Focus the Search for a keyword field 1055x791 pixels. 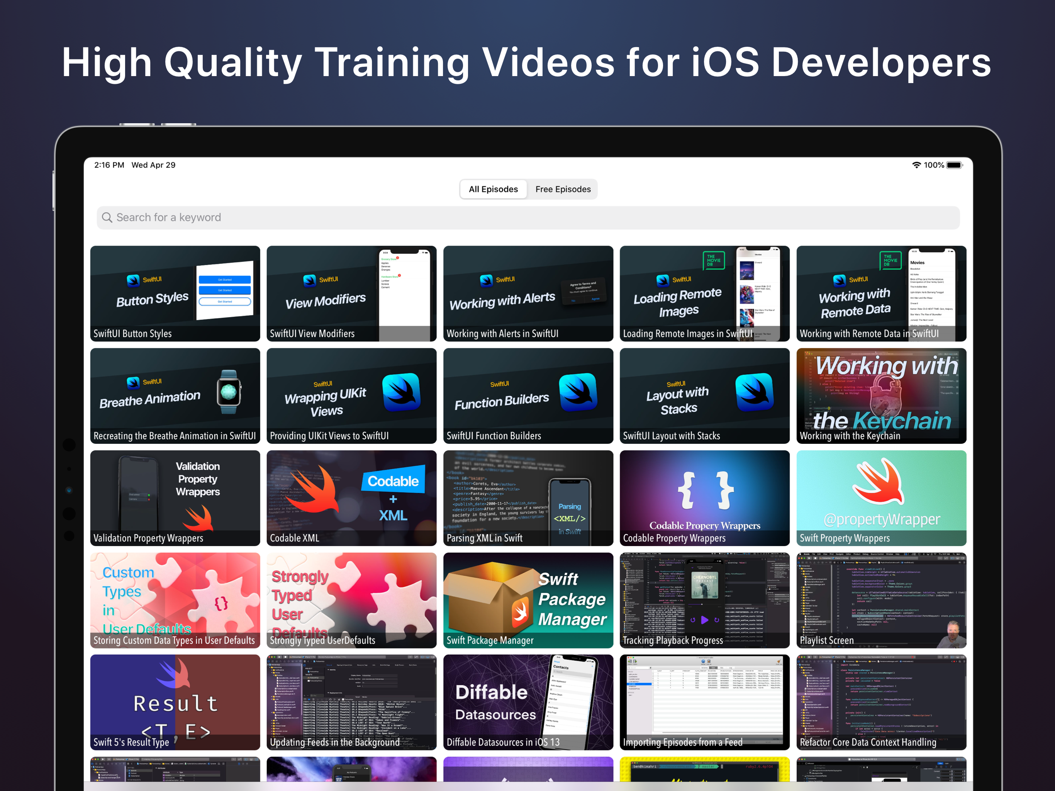528,217
